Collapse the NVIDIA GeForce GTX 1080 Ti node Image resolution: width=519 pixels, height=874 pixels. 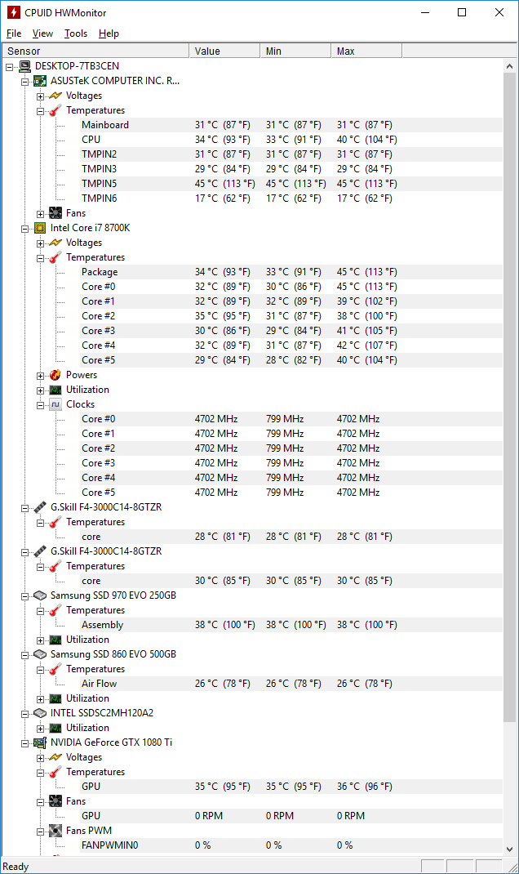[25, 743]
